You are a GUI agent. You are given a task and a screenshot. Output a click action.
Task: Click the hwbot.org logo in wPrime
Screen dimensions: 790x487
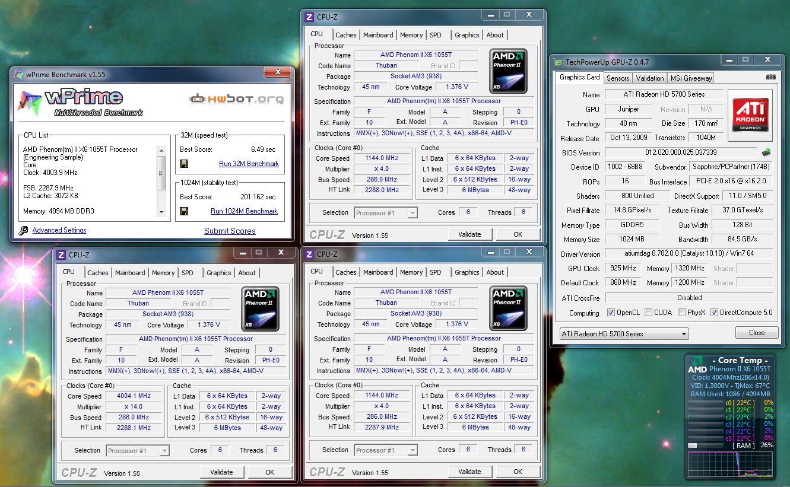point(236,98)
